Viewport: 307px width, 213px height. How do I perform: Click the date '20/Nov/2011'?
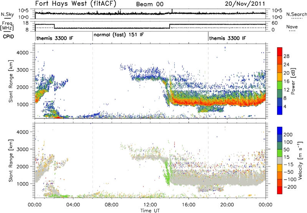point(245,4)
